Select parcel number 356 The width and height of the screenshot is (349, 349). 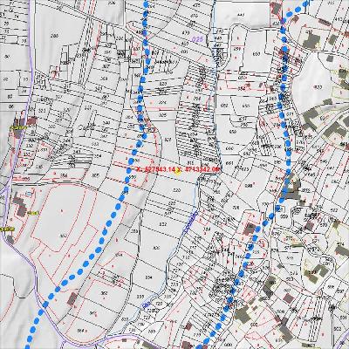[x=64, y=175]
